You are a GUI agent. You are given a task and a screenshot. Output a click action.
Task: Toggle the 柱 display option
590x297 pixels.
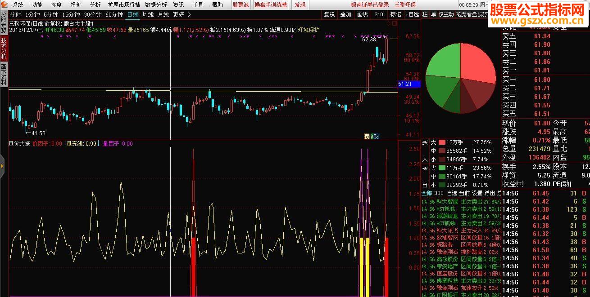425,14
